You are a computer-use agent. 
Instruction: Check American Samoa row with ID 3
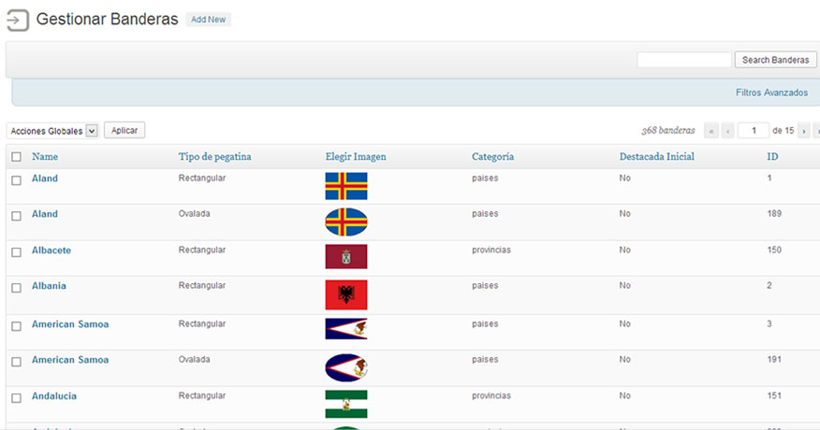pyautogui.click(x=17, y=326)
